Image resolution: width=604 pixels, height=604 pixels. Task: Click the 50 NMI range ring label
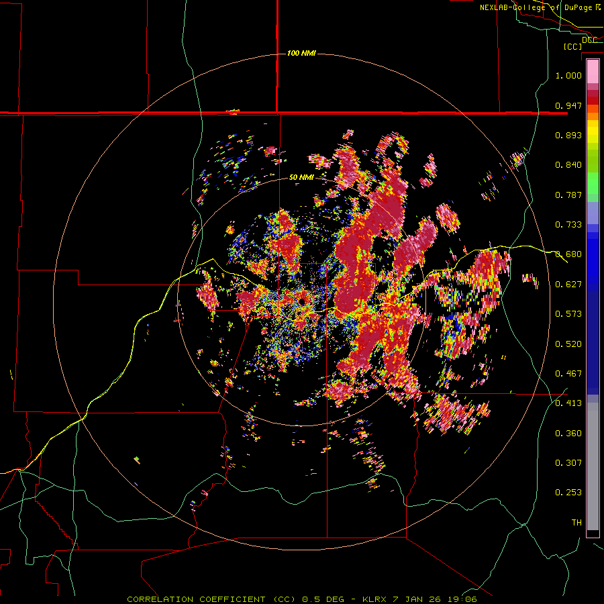(301, 177)
